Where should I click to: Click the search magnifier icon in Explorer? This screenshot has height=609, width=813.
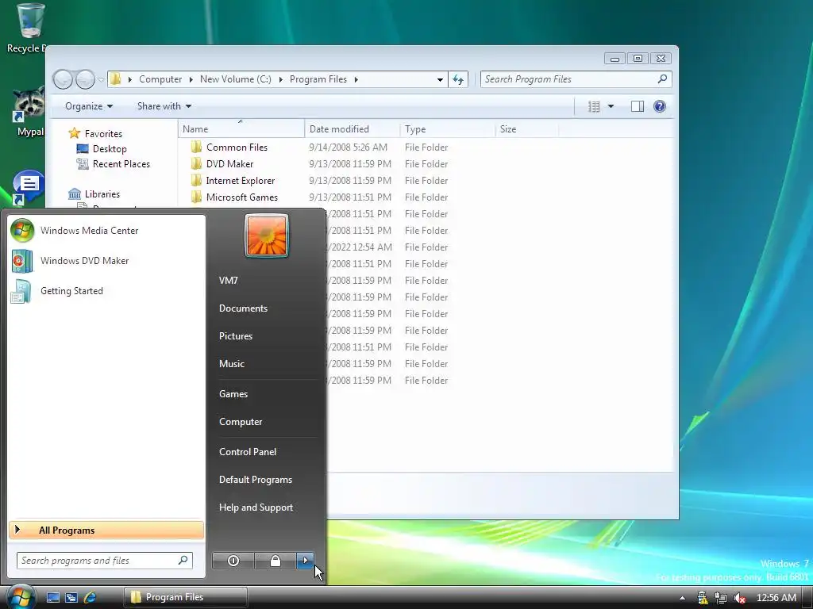(x=662, y=79)
